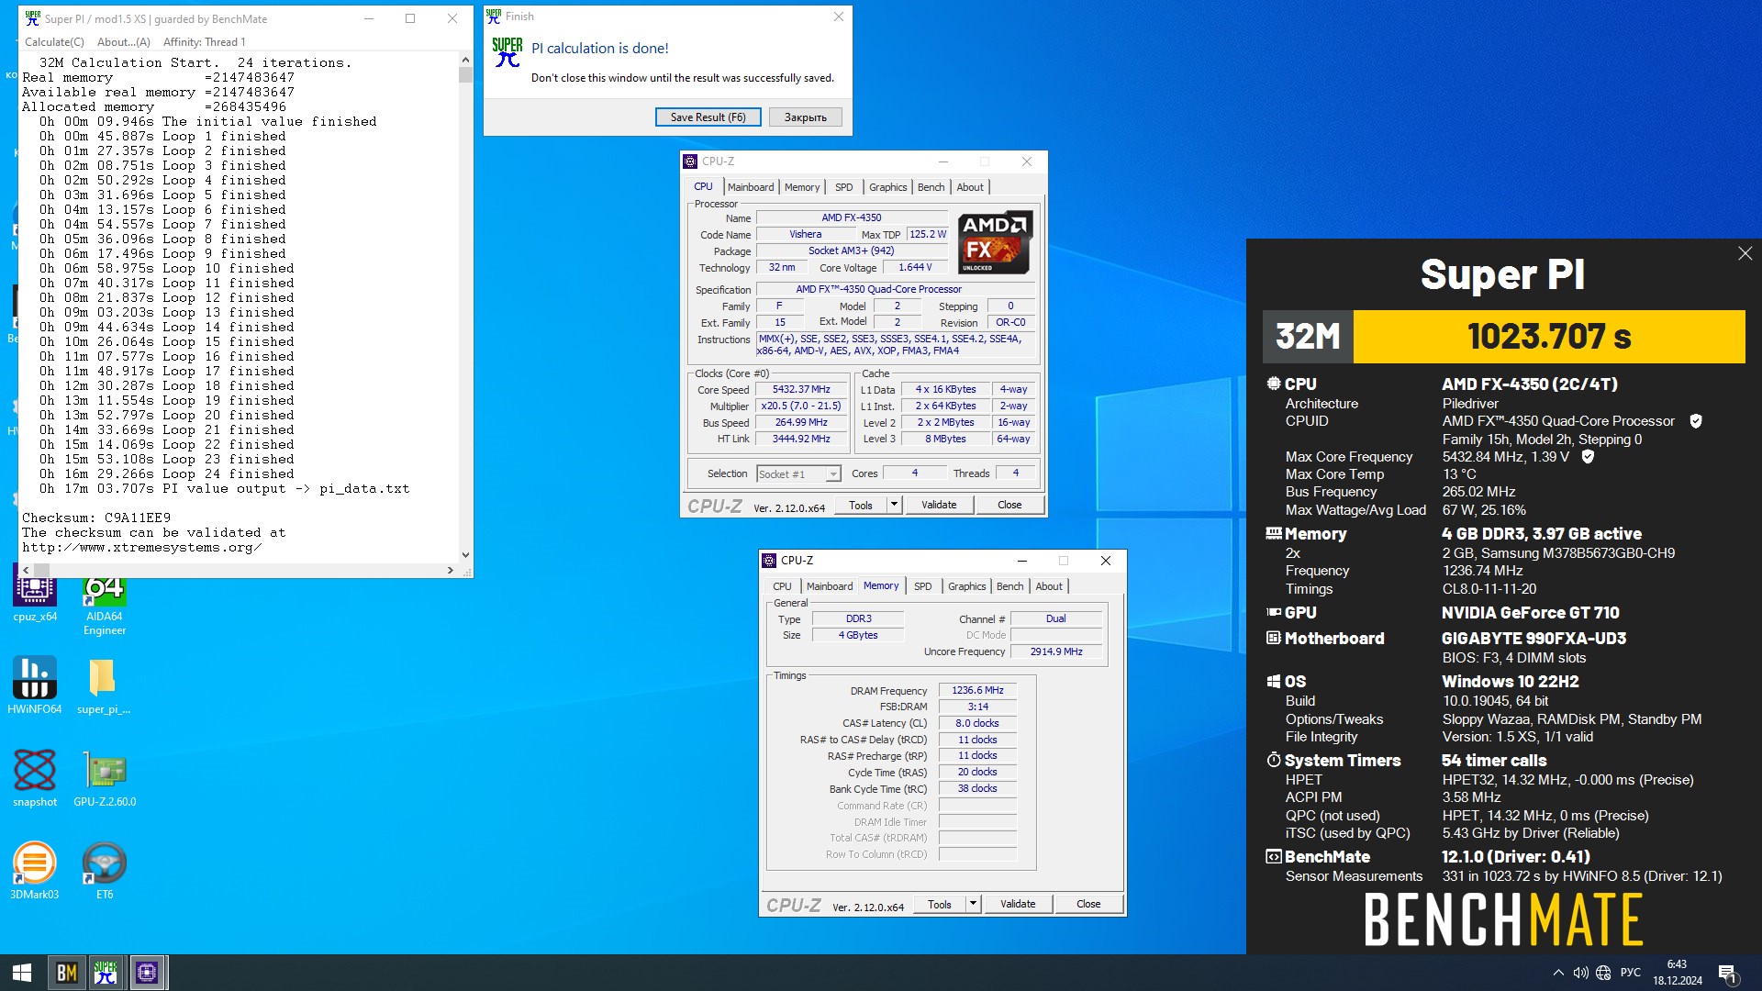Switch to Memory tab in CPU-Z CPU window
The height and width of the screenshot is (991, 1762).
pos(802,187)
